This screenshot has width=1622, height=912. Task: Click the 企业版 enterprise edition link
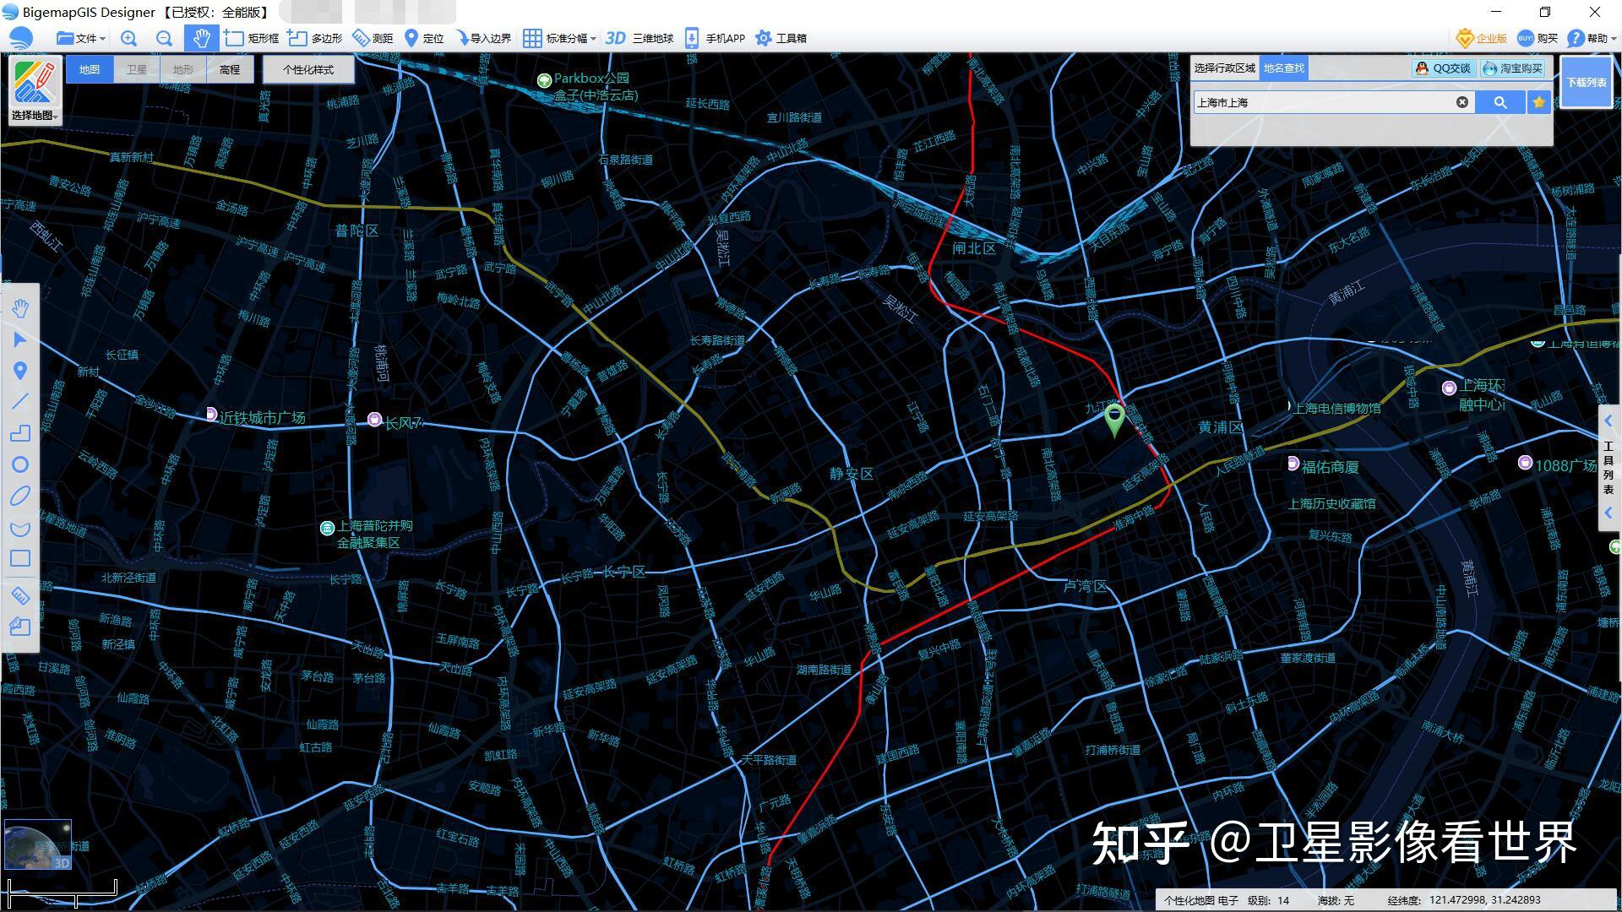click(1482, 38)
